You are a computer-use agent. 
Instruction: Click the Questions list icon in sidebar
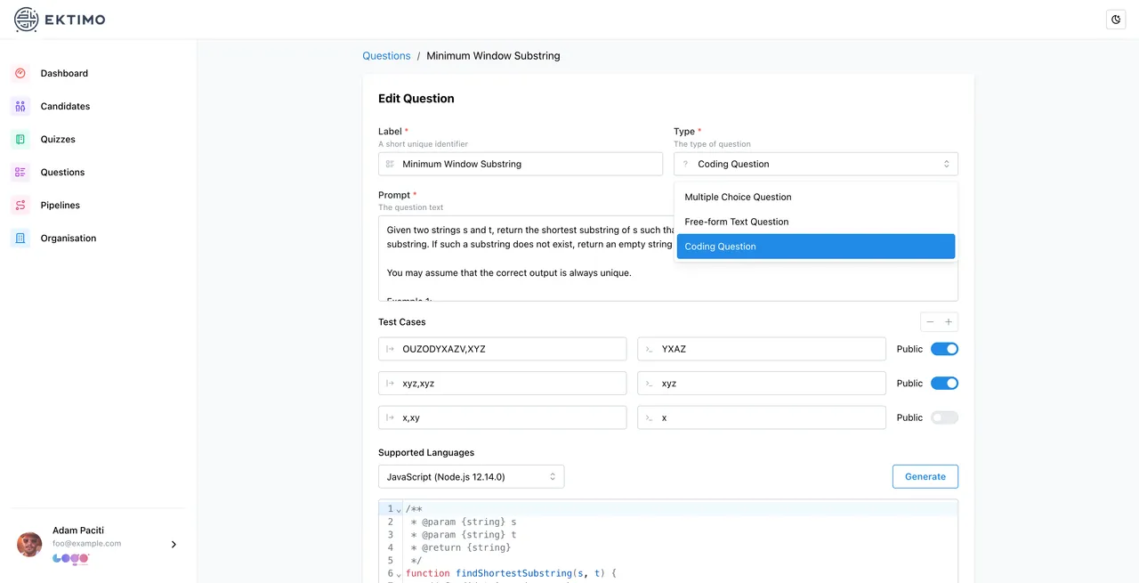tap(20, 172)
